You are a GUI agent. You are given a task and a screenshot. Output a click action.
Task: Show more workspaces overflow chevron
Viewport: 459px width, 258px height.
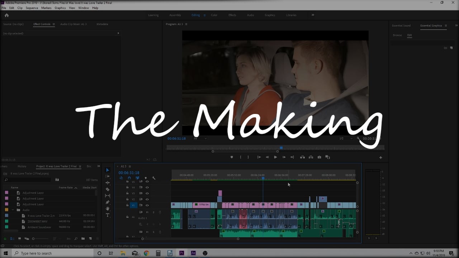click(313, 15)
